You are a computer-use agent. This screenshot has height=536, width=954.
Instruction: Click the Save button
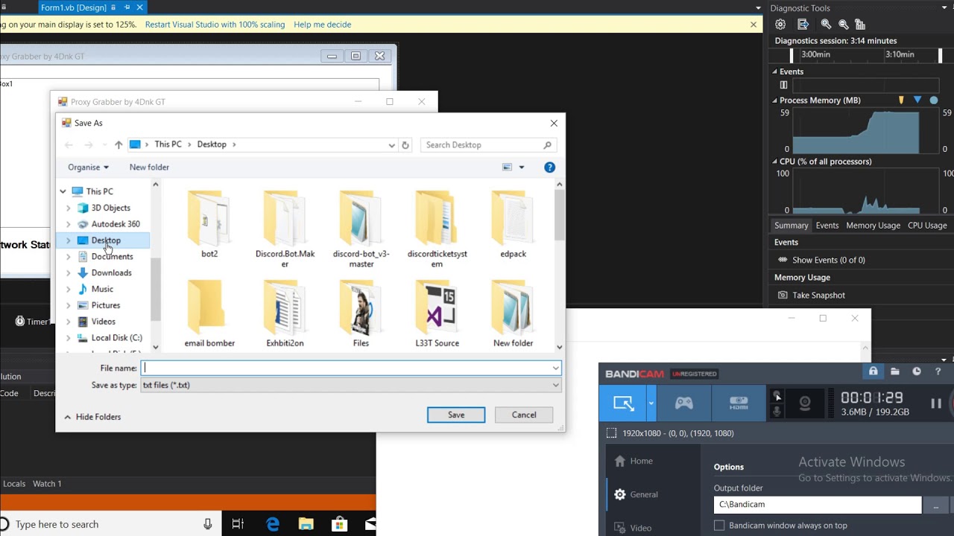coord(456,415)
